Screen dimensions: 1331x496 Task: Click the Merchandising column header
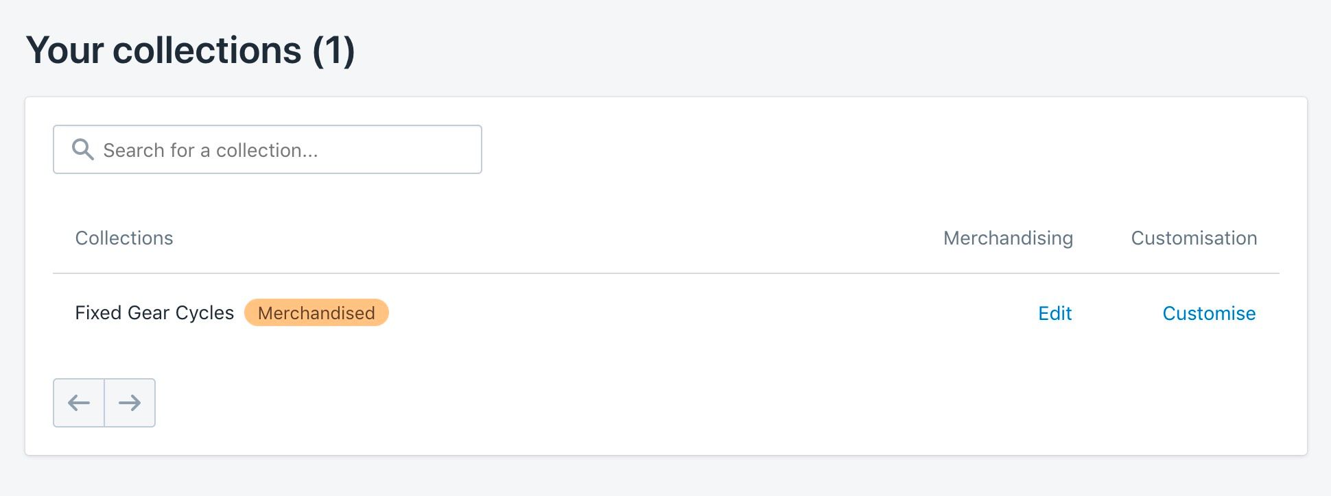tap(1008, 238)
